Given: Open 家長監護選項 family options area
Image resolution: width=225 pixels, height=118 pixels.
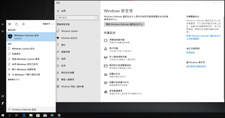Looking at the screenshot, I should tap(123, 92).
